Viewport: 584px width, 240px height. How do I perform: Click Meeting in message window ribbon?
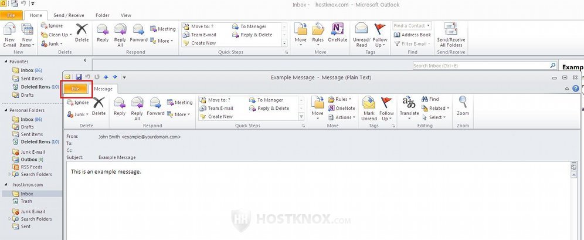point(179,103)
